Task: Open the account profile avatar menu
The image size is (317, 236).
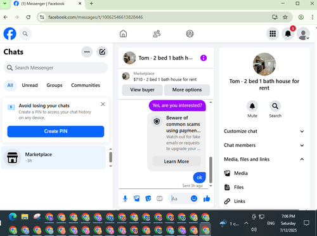Action: (x=303, y=34)
